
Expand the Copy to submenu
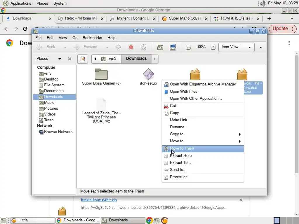click(x=203, y=134)
